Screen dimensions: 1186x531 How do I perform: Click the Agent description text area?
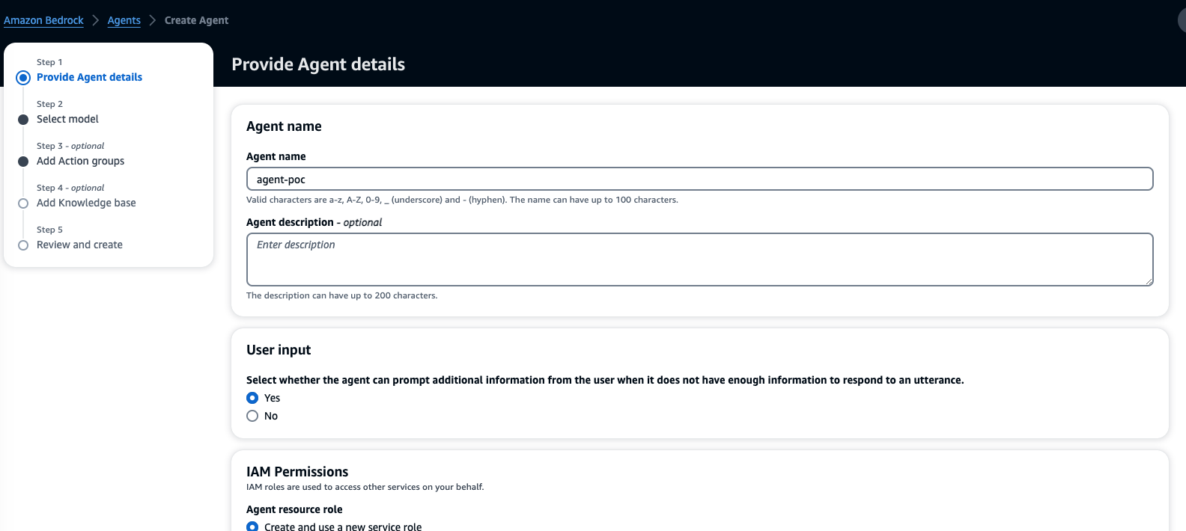coord(699,260)
